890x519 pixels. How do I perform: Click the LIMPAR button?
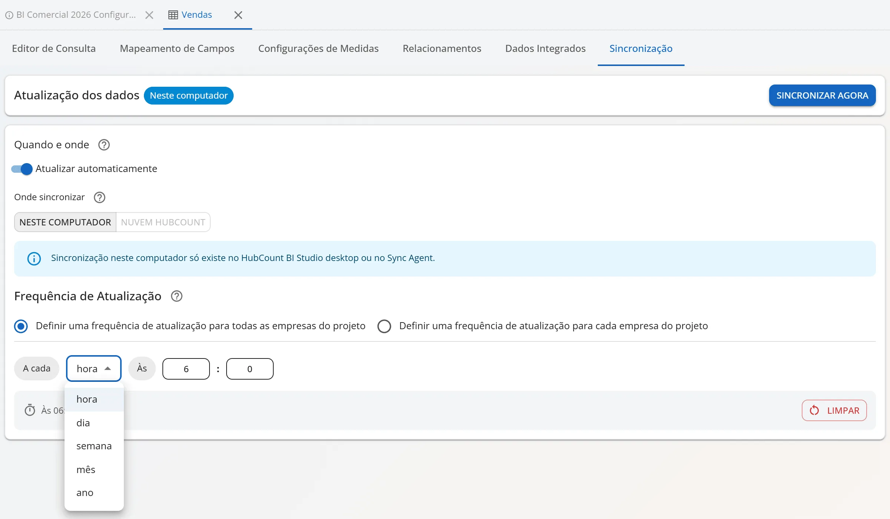coord(834,410)
